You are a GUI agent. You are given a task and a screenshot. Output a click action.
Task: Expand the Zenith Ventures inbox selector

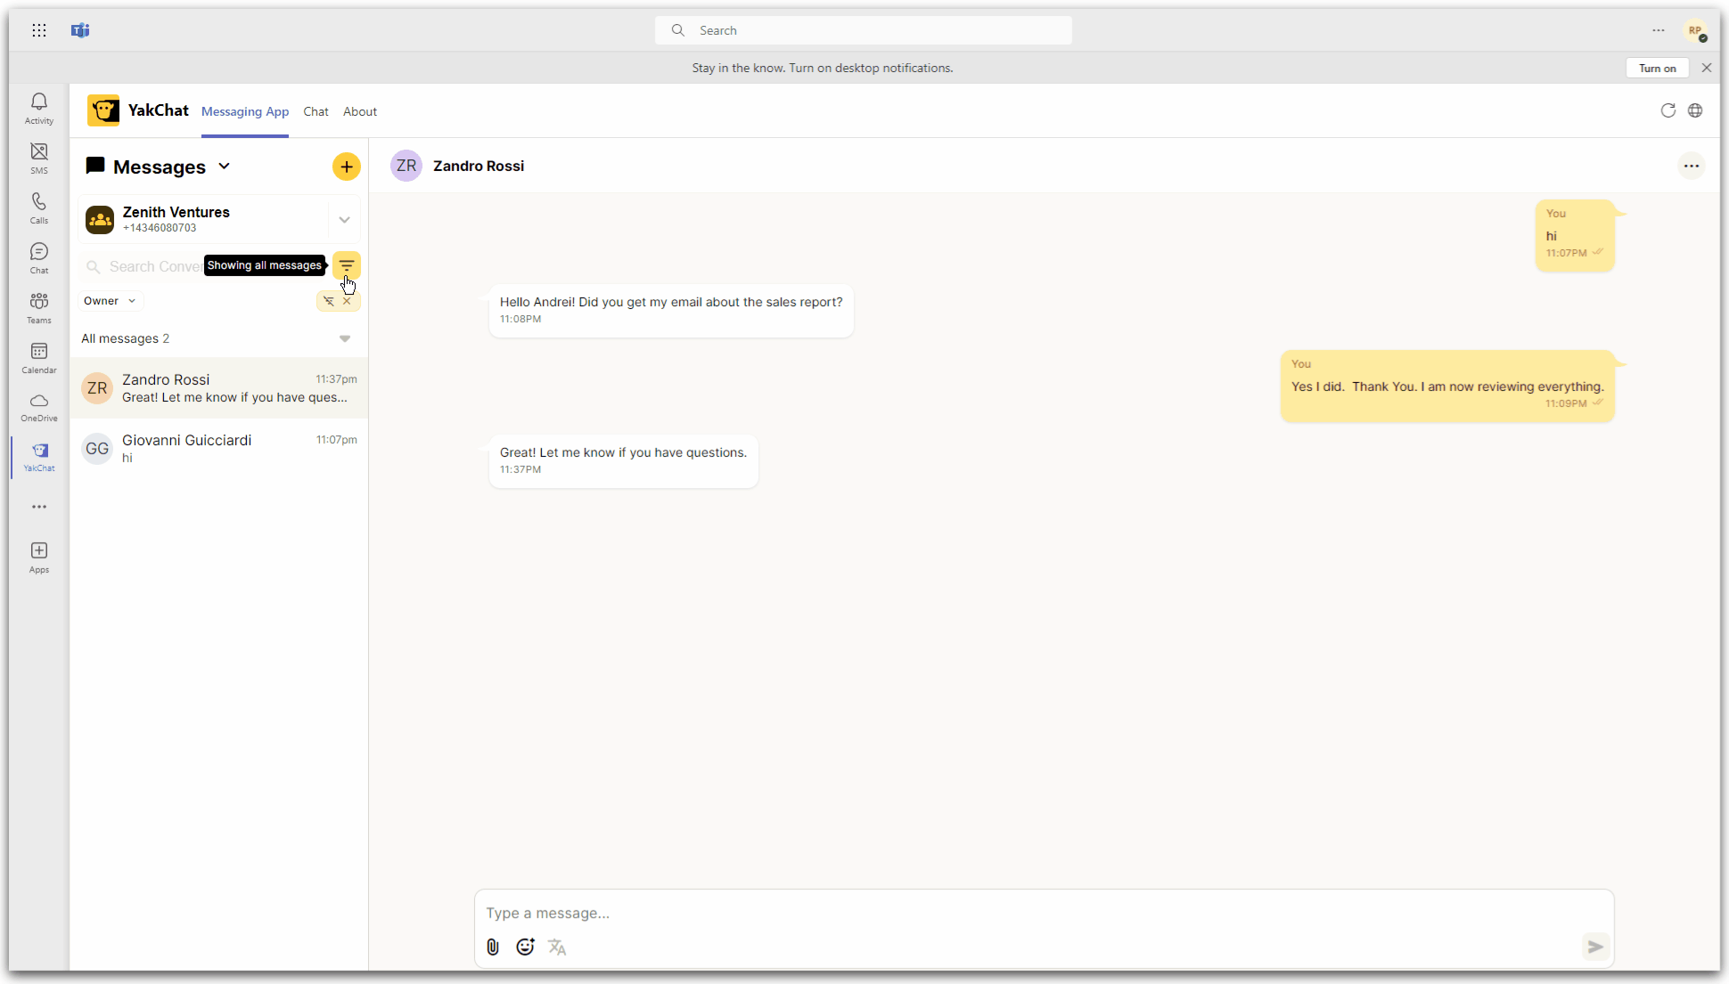pos(344,220)
